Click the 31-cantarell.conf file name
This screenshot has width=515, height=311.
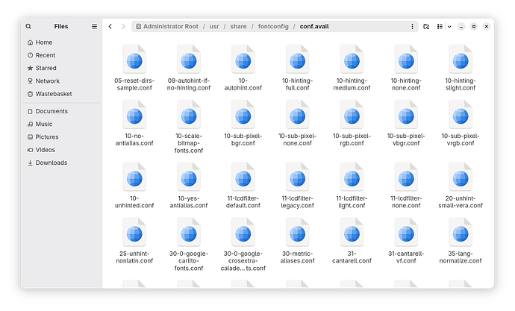click(x=352, y=257)
